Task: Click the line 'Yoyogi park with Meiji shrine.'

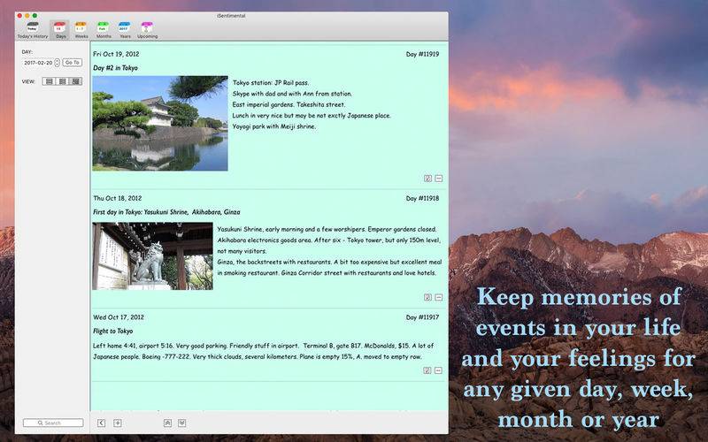Action: click(274, 126)
